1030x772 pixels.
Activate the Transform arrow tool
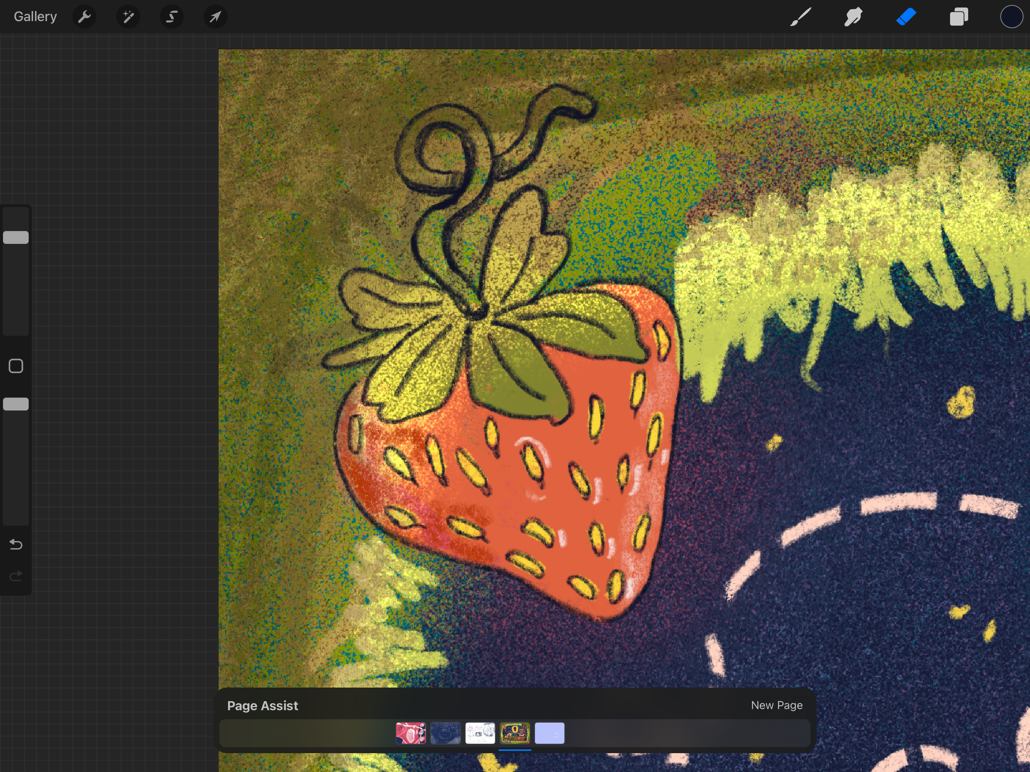[x=215, y=17]
